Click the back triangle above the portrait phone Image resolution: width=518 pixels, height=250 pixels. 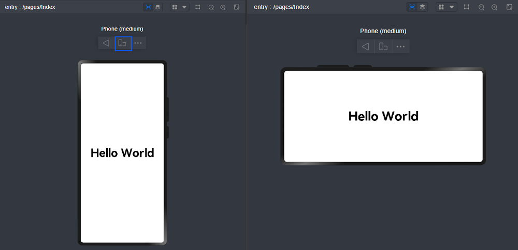tap(106, 43)
